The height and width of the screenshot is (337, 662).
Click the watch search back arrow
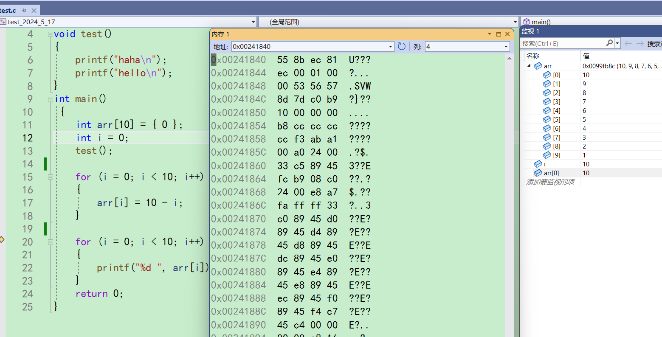[x=628, y=43]
